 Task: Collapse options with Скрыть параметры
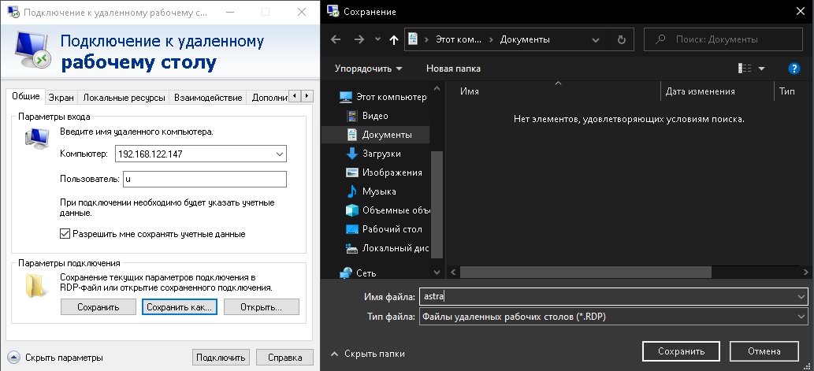click(x=55, y=358)
